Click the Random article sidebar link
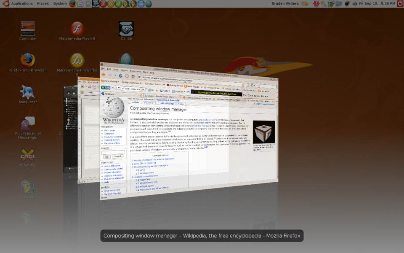Viewport: 404px width, 253px height. point(112,143)
